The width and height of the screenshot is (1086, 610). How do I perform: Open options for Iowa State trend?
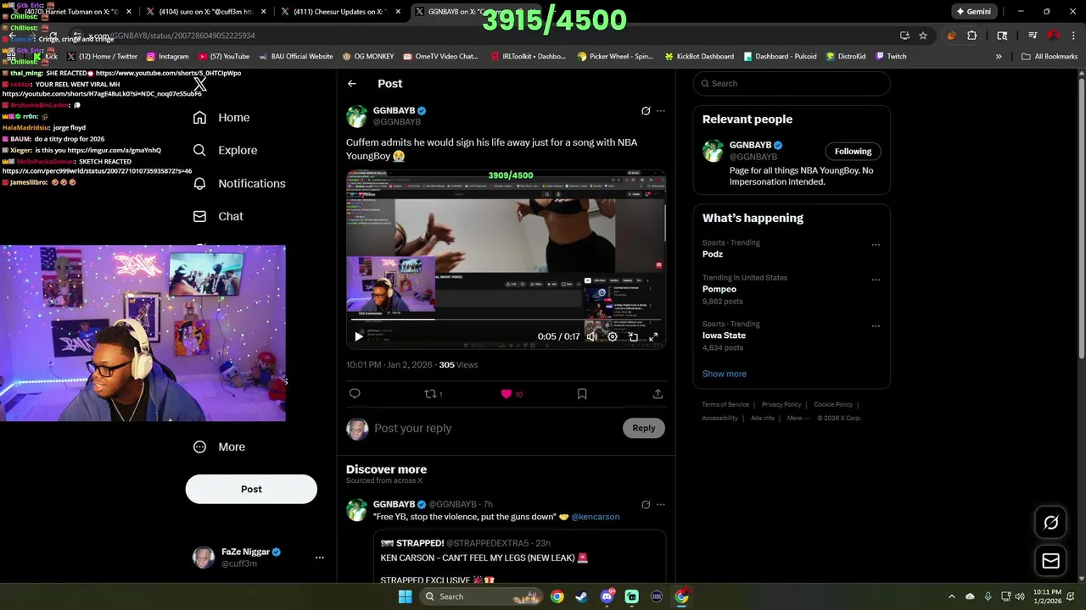click(876, 326)
